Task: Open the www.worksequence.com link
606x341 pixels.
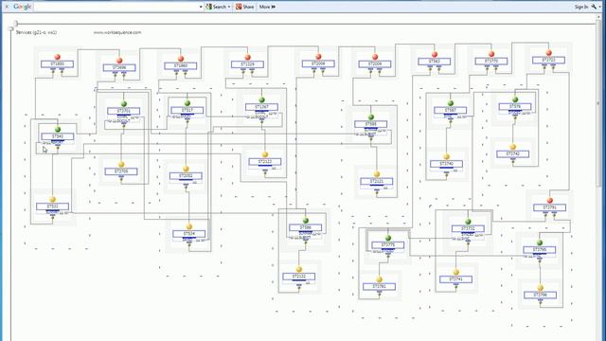Action: click(117, 32)
